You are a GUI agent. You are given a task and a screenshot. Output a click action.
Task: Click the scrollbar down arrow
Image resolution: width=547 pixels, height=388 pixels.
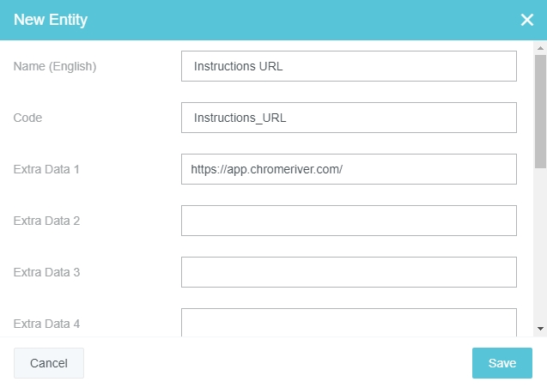point(540,329)
